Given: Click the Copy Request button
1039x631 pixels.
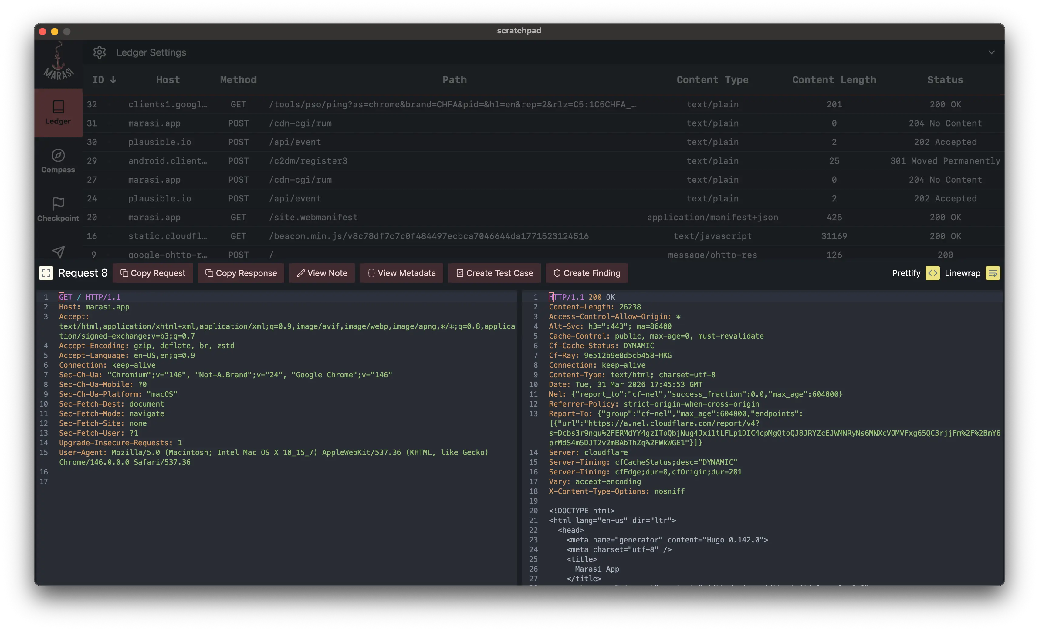Looking at the screenshot, I should click(153, 273).
